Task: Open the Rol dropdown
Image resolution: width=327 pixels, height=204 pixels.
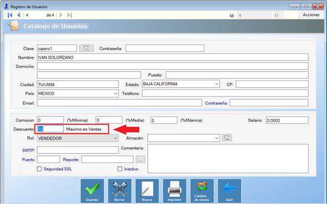Action: pos(115,138)
